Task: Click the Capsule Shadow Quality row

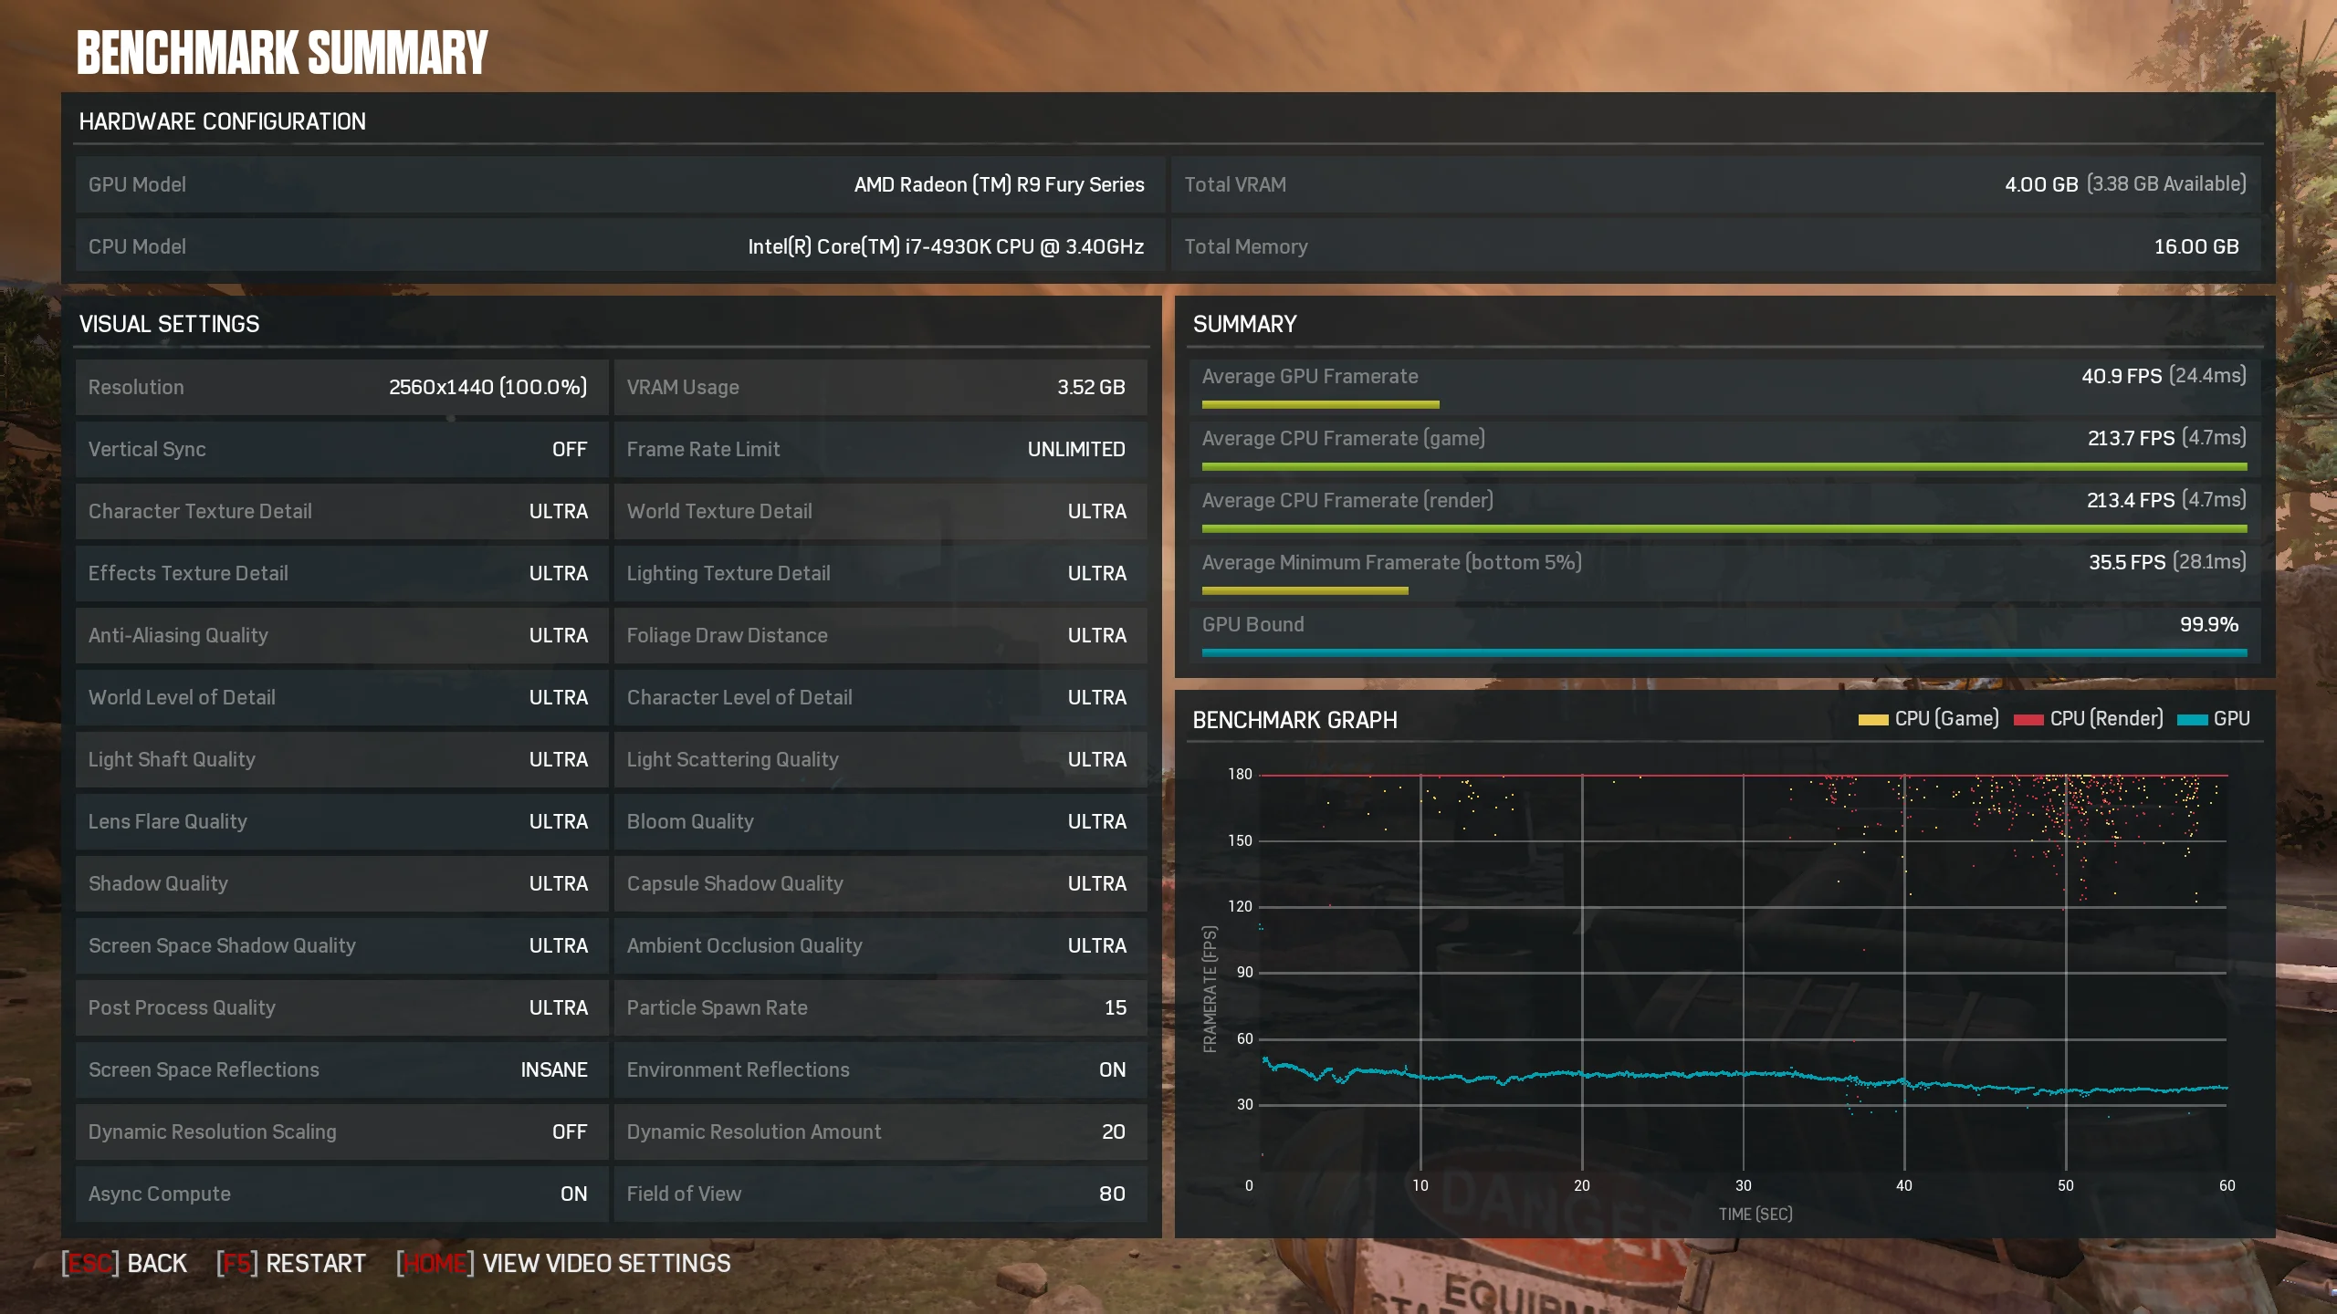Action: pos(880,883)
